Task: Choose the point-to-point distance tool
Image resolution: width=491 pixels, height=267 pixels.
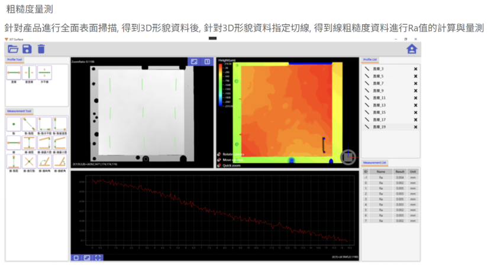Action: click(x=29, y=124)
